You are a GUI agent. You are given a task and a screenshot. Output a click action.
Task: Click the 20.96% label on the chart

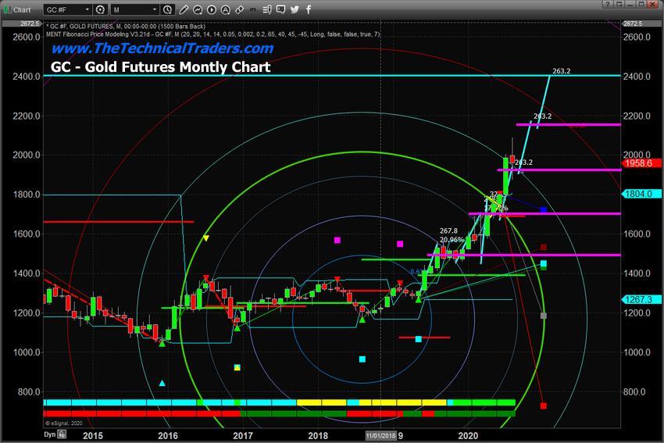452,240
